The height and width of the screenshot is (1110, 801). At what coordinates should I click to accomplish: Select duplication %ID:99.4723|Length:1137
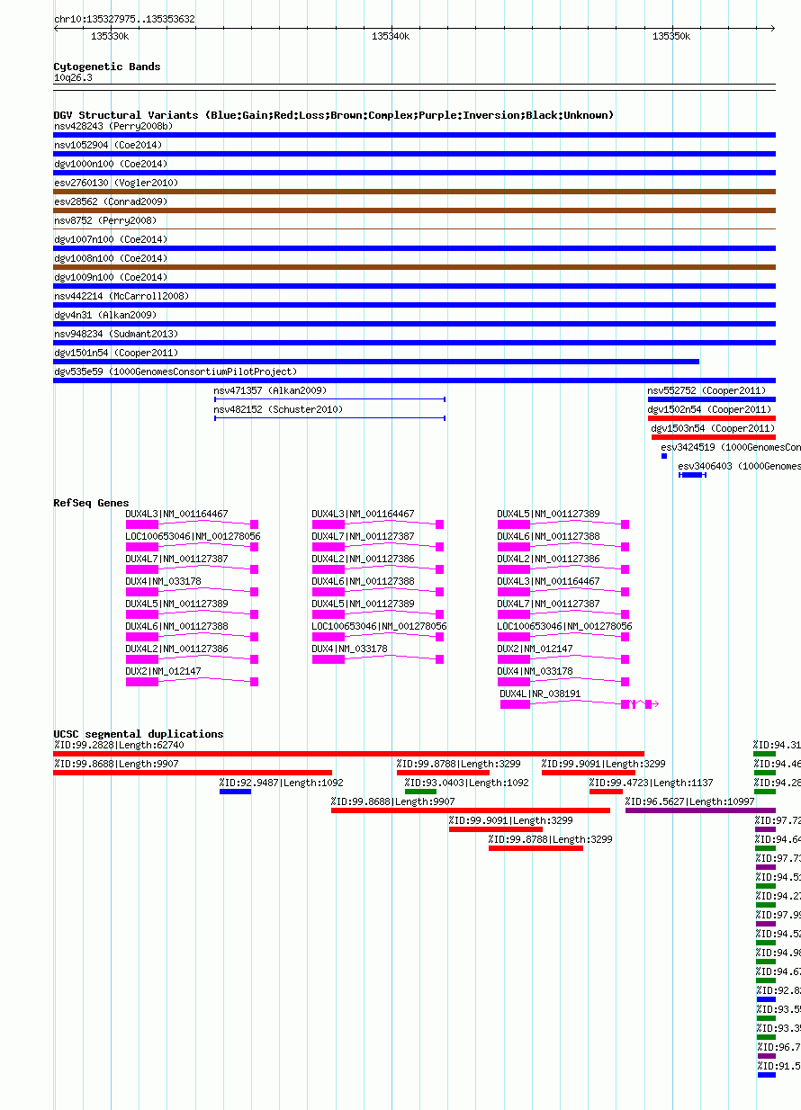[x=606, y=792]
